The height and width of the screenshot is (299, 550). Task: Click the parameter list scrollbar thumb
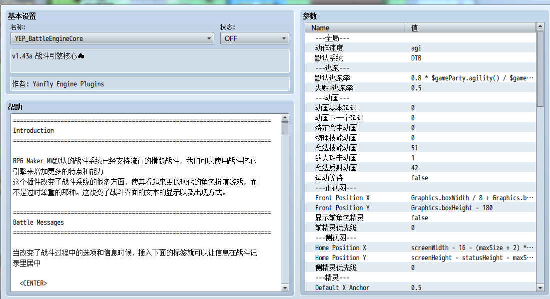[x=540, y=69]
